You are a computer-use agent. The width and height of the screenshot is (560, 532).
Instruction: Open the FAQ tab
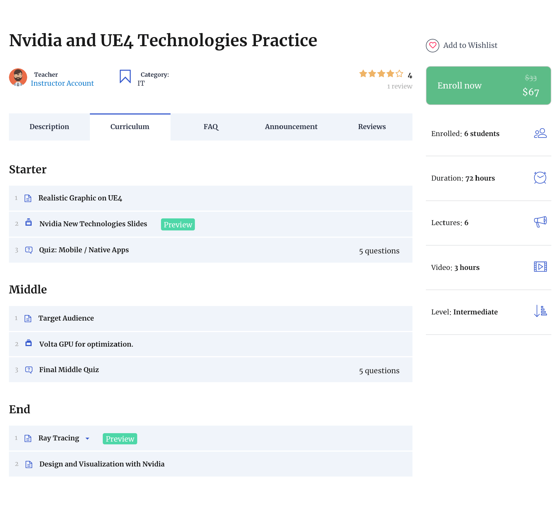click(211, 127)
